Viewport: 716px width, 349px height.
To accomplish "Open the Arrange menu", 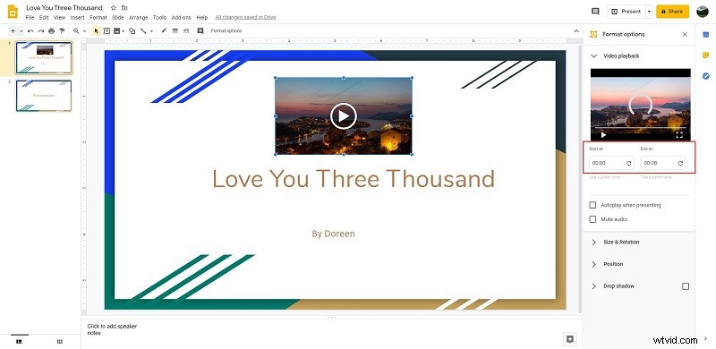I will tap(139, 17).
